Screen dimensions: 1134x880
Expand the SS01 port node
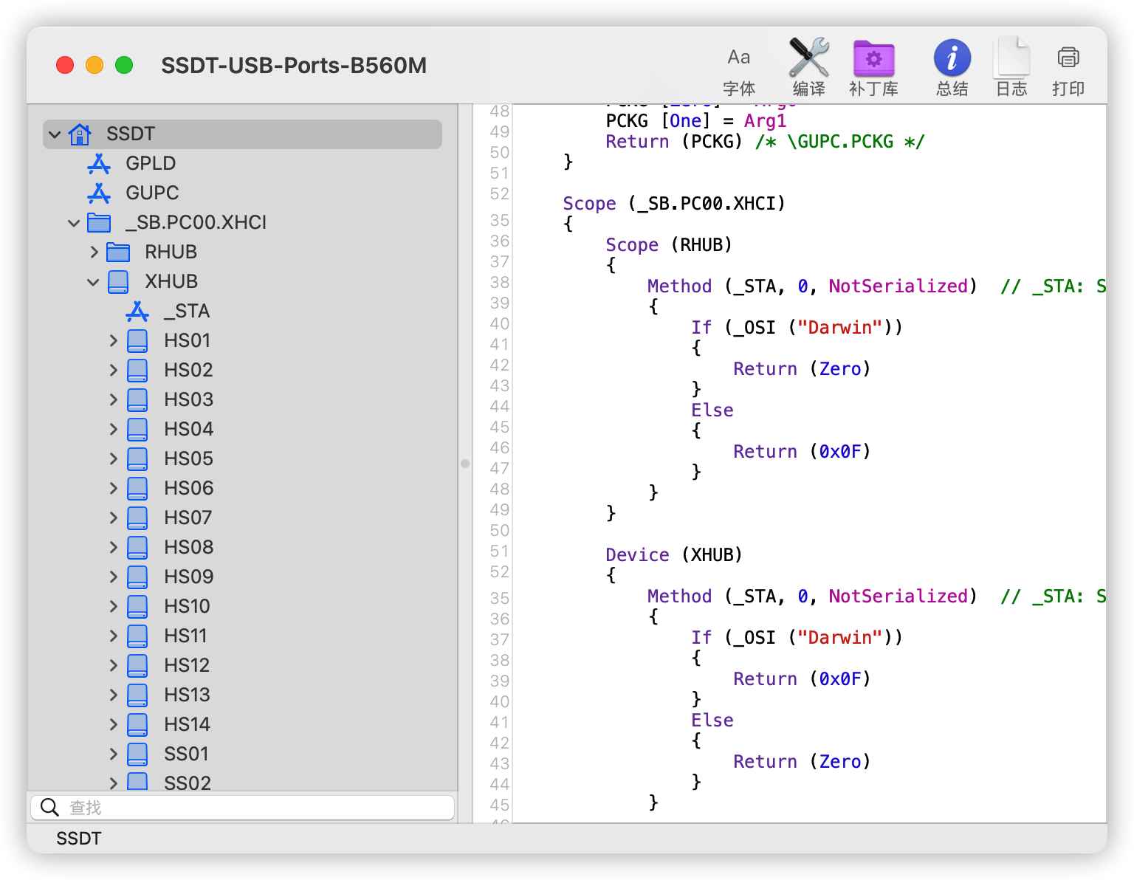click(x=113, y=754)
